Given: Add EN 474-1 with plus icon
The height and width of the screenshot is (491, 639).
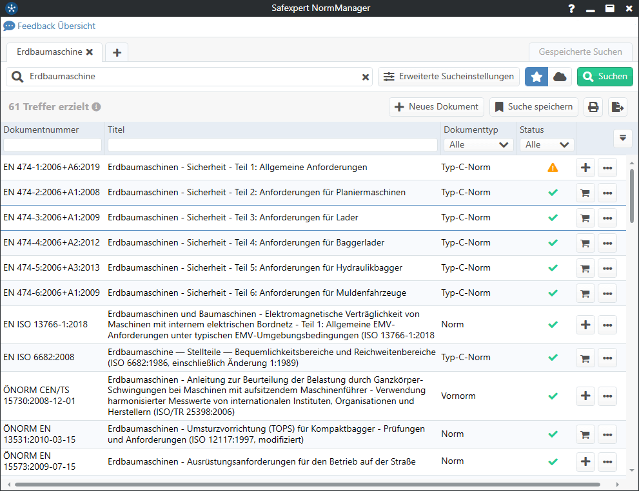Looking at the screenshot, I should [x=585, y=168].
